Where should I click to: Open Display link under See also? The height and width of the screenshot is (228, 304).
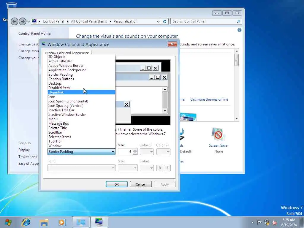tap(24, 150)
